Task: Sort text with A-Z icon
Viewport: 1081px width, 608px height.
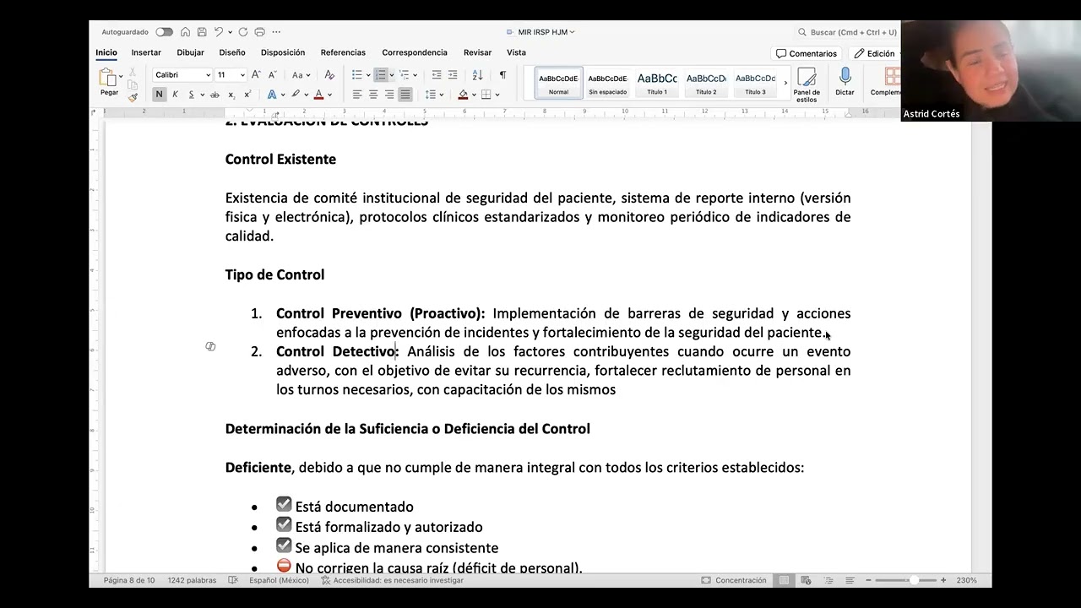Action: coord(477,75)
